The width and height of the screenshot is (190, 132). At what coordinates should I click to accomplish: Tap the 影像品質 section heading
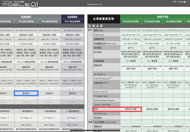click(96, 26)
